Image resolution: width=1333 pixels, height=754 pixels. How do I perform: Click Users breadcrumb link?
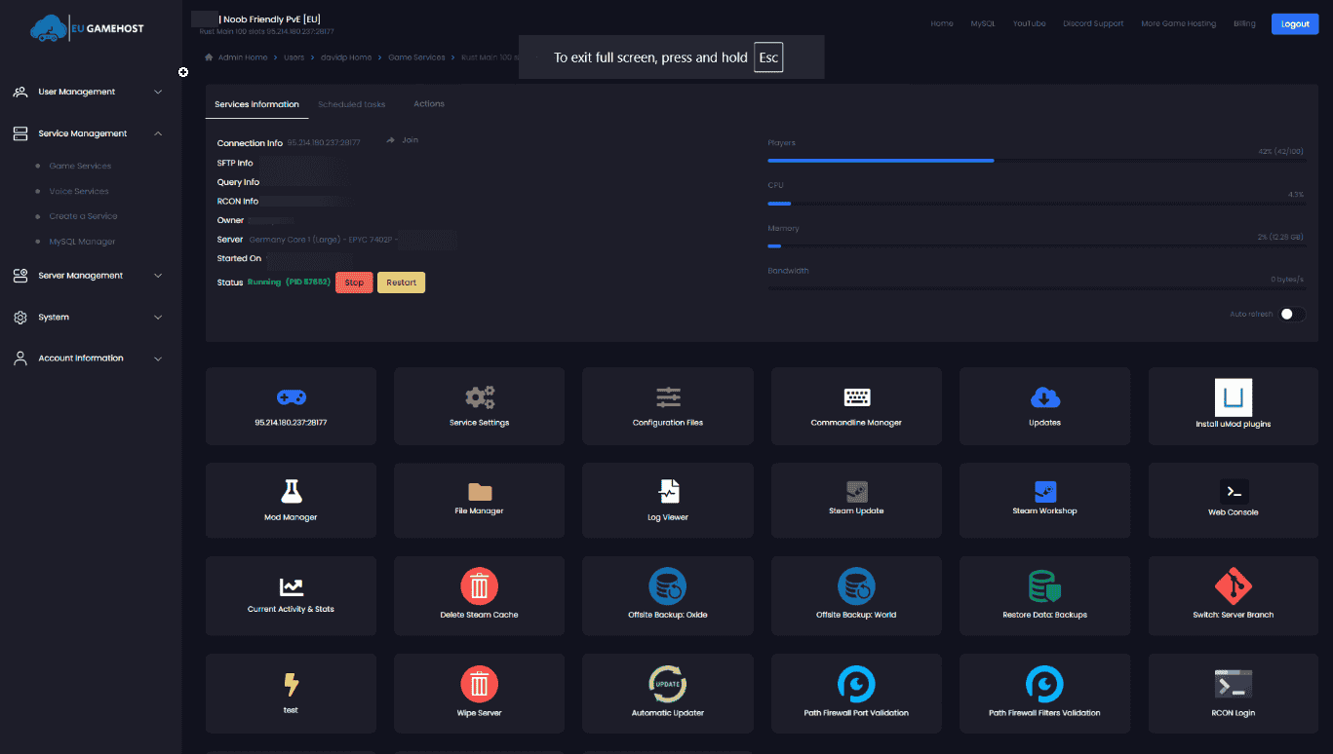(x=294, y=57)
